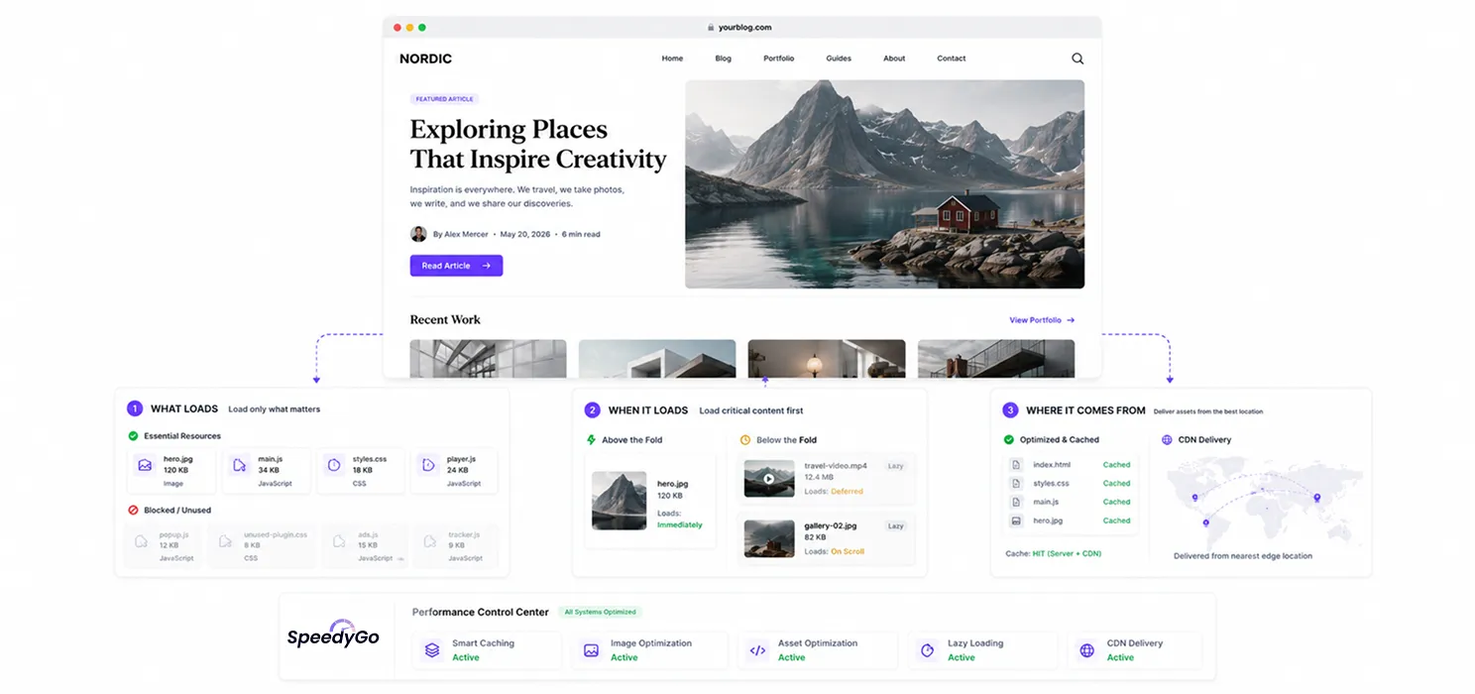
Task: Click the Smart Caching Active status
Action: [466, 657]
